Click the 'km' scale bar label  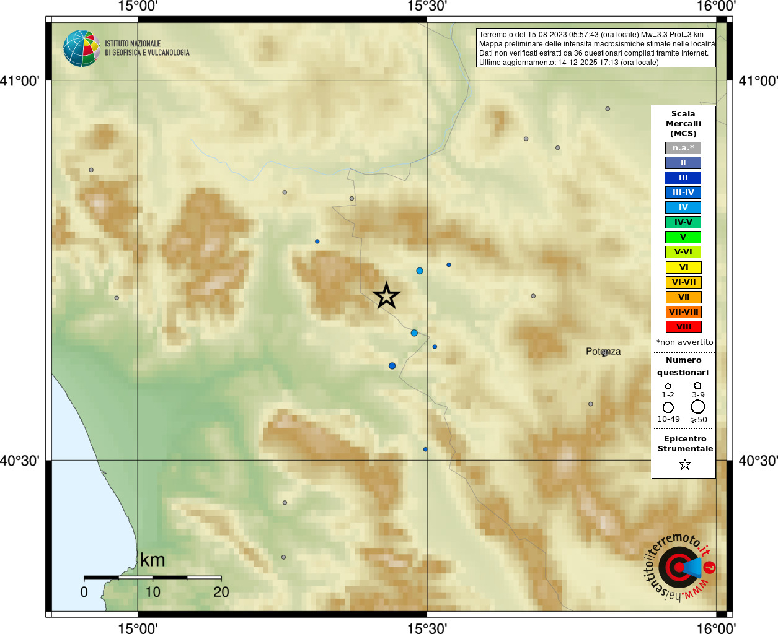(153, 560)
